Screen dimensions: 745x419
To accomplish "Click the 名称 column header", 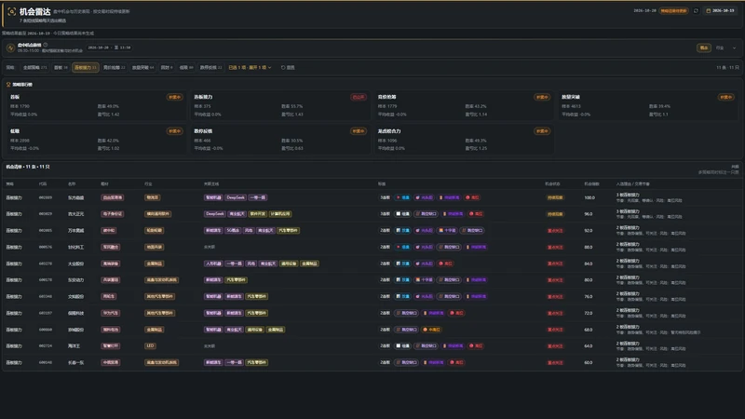I will 72,183.
